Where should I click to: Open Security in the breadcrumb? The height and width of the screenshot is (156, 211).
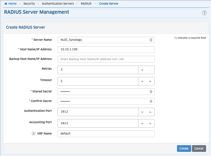tap(29, 4)
